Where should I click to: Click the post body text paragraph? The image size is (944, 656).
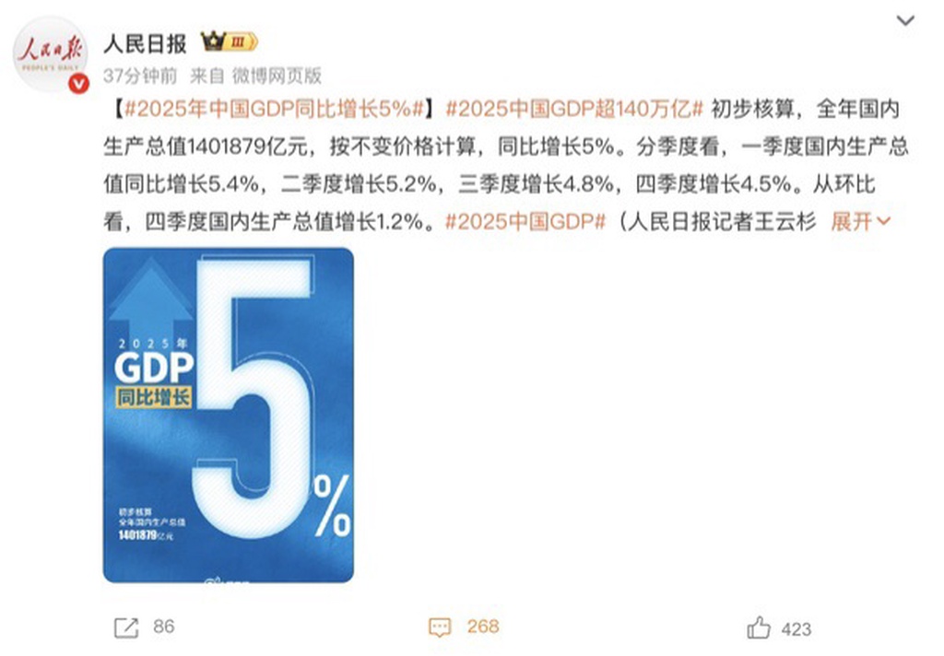(506, 166)
